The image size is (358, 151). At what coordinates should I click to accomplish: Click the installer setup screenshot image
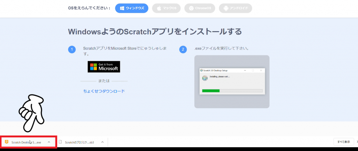tap(232, 82)
